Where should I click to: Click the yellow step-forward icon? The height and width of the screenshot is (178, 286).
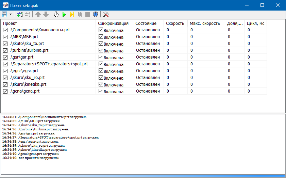click(72, 14)
